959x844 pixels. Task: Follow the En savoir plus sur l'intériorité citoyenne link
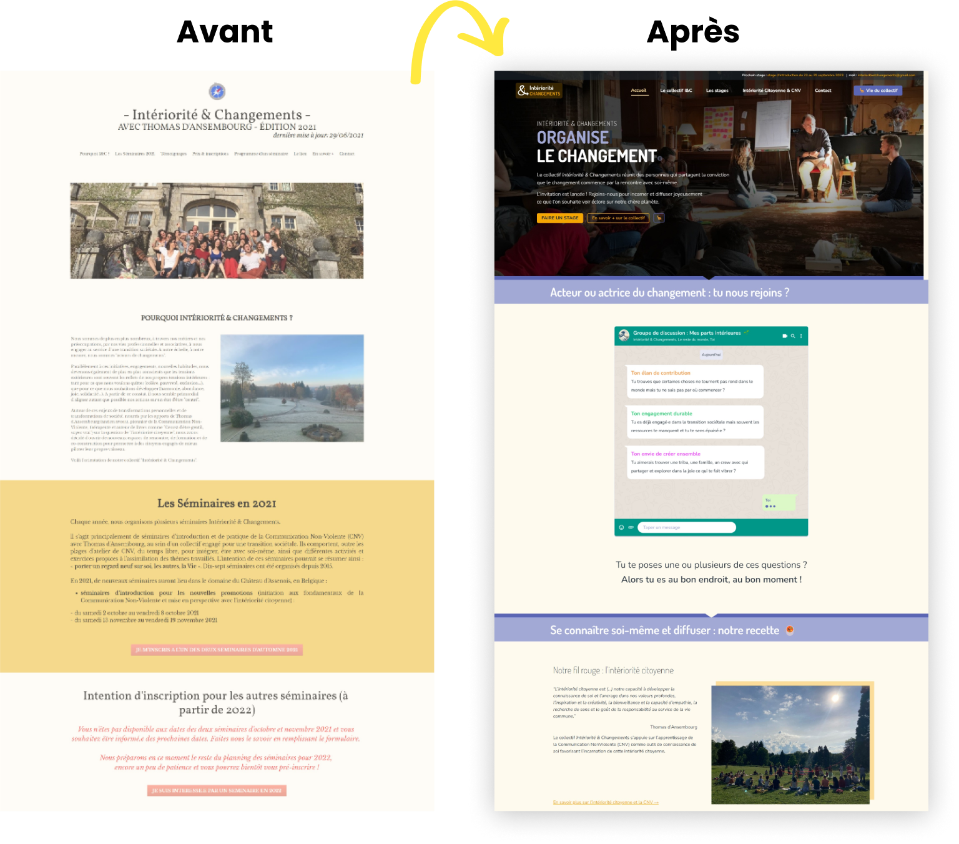tap(606, 802)
